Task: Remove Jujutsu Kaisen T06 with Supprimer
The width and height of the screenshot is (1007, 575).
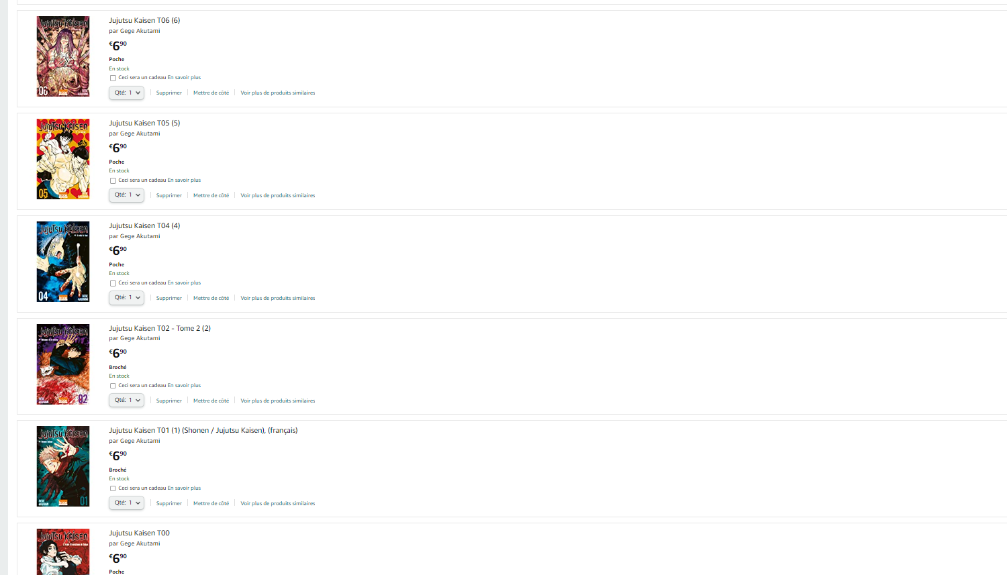Action: click(x=169, y=93)
